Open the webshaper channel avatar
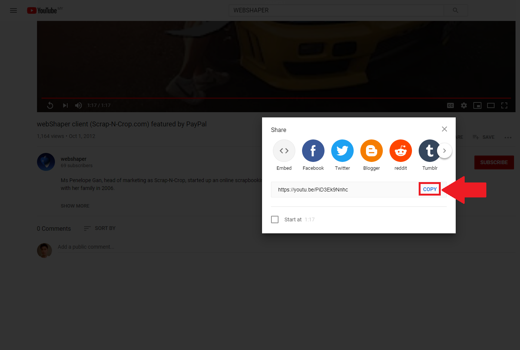This screenshot has width=520, height=350. pyautogui.click(x=46, y=162)
